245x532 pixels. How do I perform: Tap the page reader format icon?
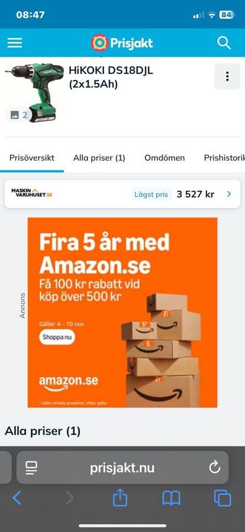click(32, 468)
